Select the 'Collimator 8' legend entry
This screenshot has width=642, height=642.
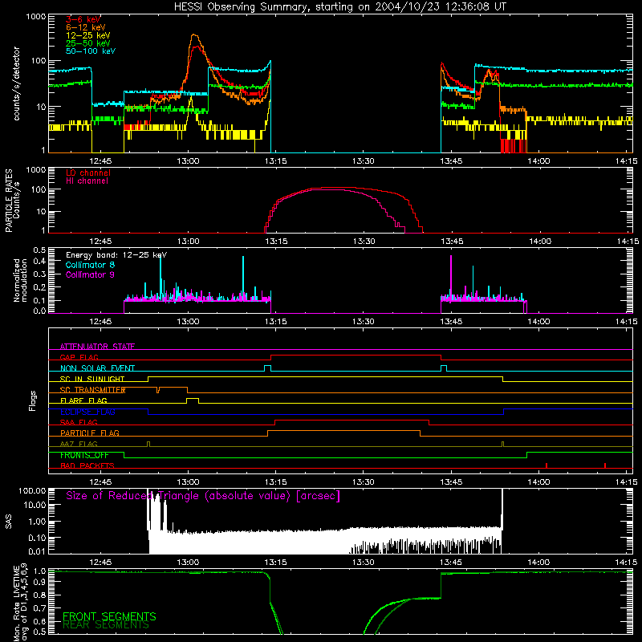coord(90,265)
